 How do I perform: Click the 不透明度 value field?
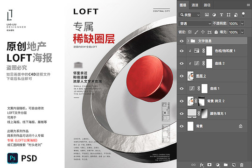coord(234,24)
